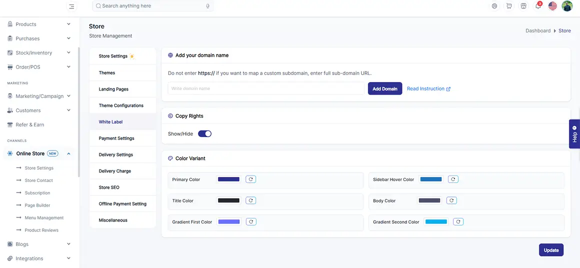Screen dimensions: 580x268
Task: Open the Read Instruction link
Action: coord(428,88)
